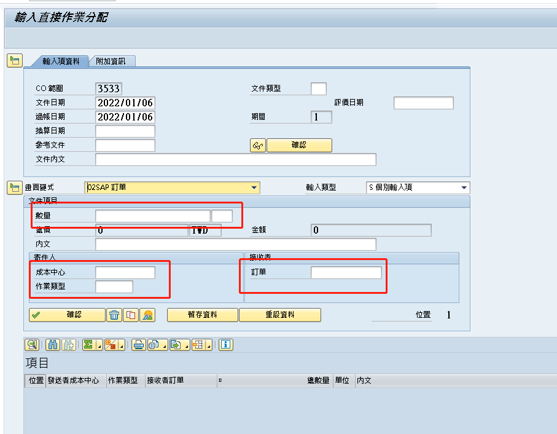Select the detail view magnifier icon

click(32, 345)
